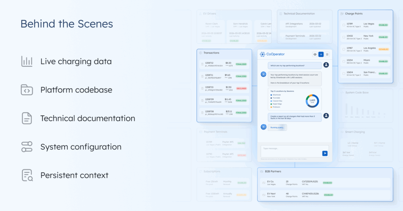Start a new chat with the plus button
The image size is (403, 211).
(321, 54)
